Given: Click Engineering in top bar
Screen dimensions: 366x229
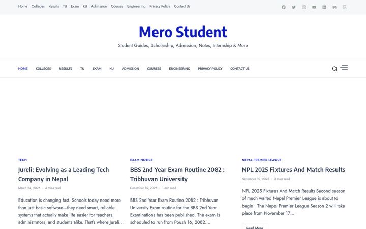Looking at the screenshot, I should (x=136, y=6).
